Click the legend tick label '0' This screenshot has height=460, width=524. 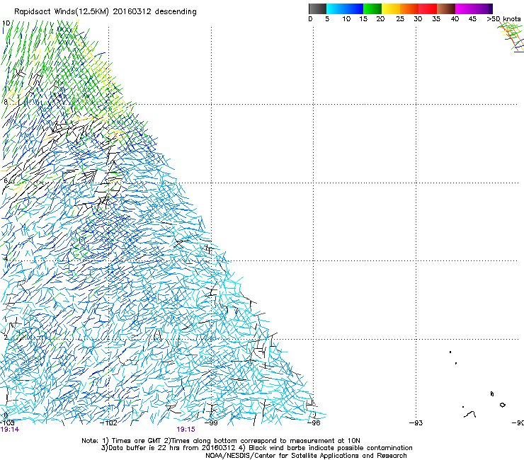tap(310, 19)
